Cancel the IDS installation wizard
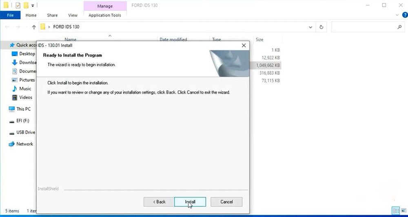 point(226,202)
